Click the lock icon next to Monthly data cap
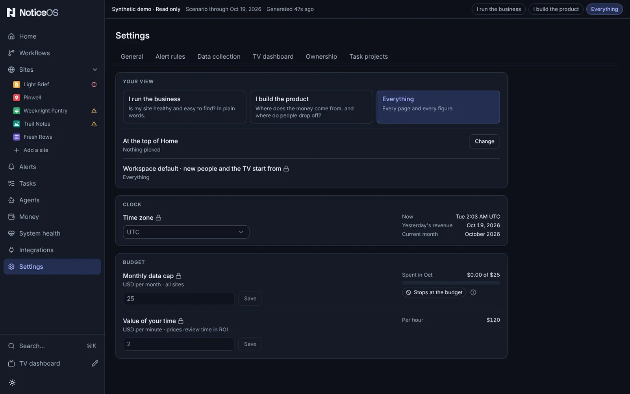The width and height of the screenshot is (630, 394). click(178, 276)
